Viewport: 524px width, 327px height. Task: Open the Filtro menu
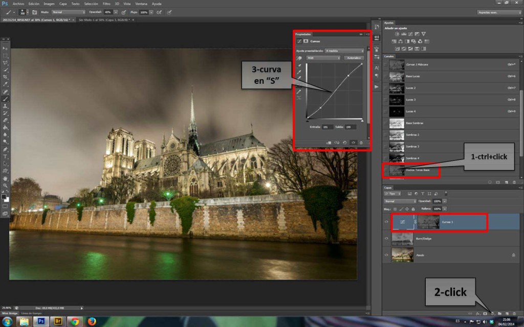[x=106, y=4]
